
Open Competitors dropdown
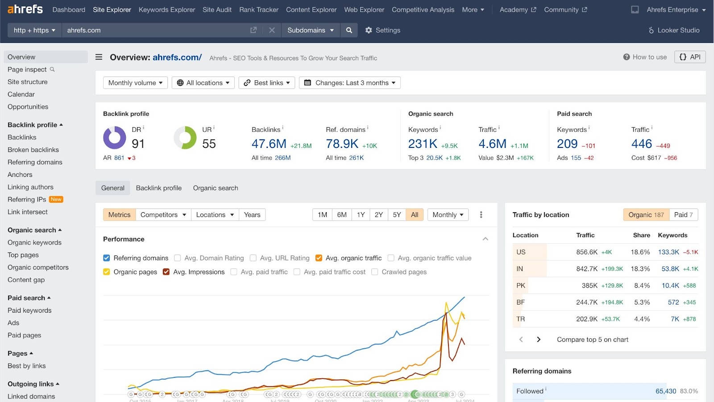(163, 215)
